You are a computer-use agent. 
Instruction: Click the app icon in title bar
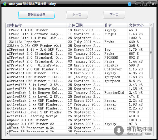4,4
